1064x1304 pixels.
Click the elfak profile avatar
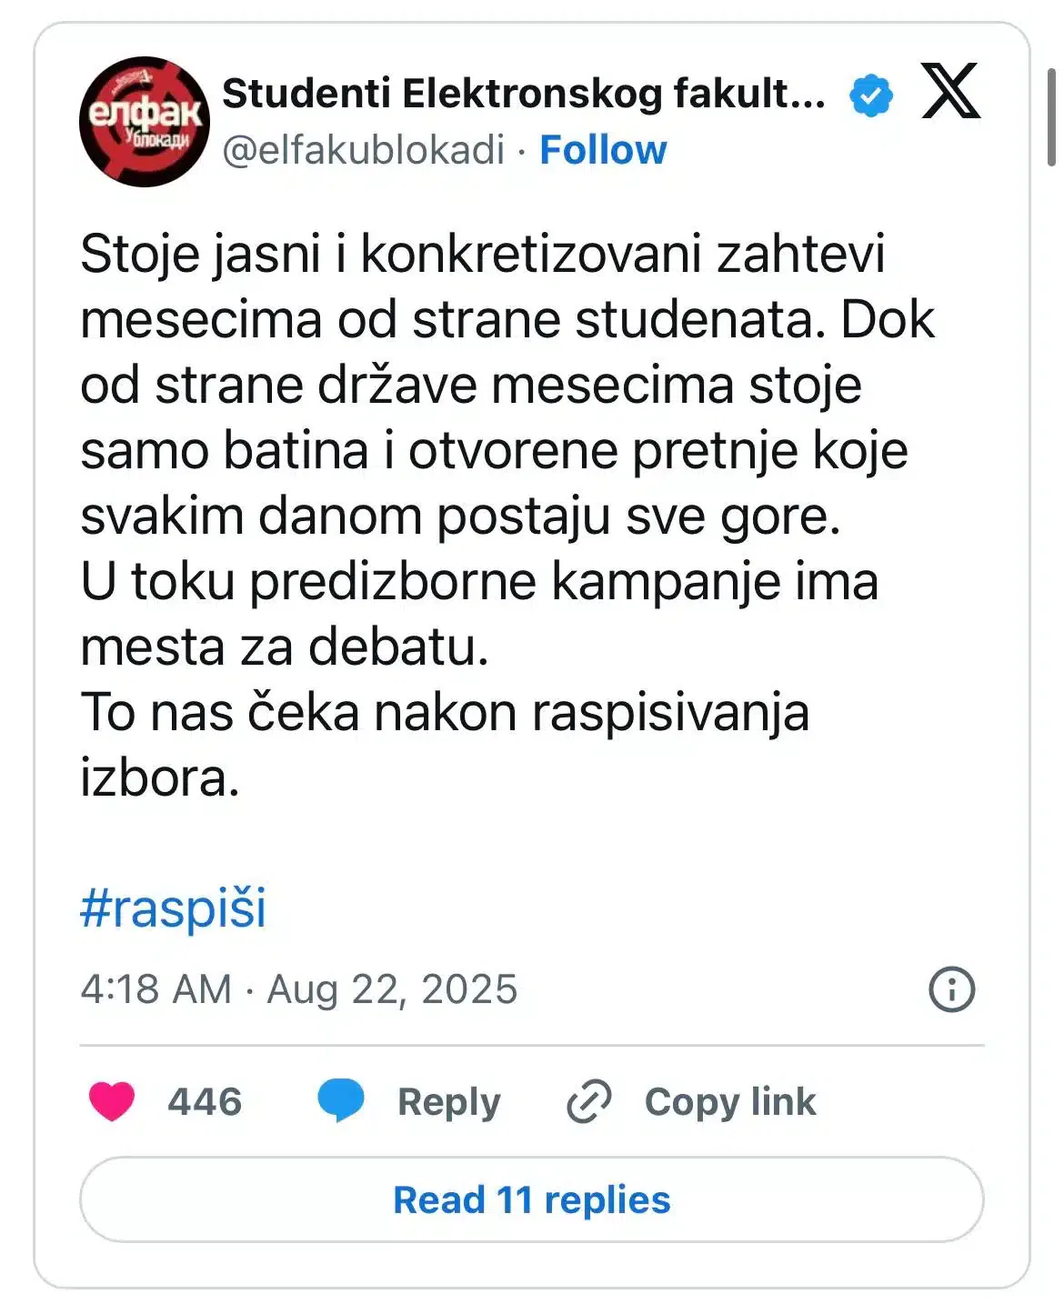click(145, 122)
